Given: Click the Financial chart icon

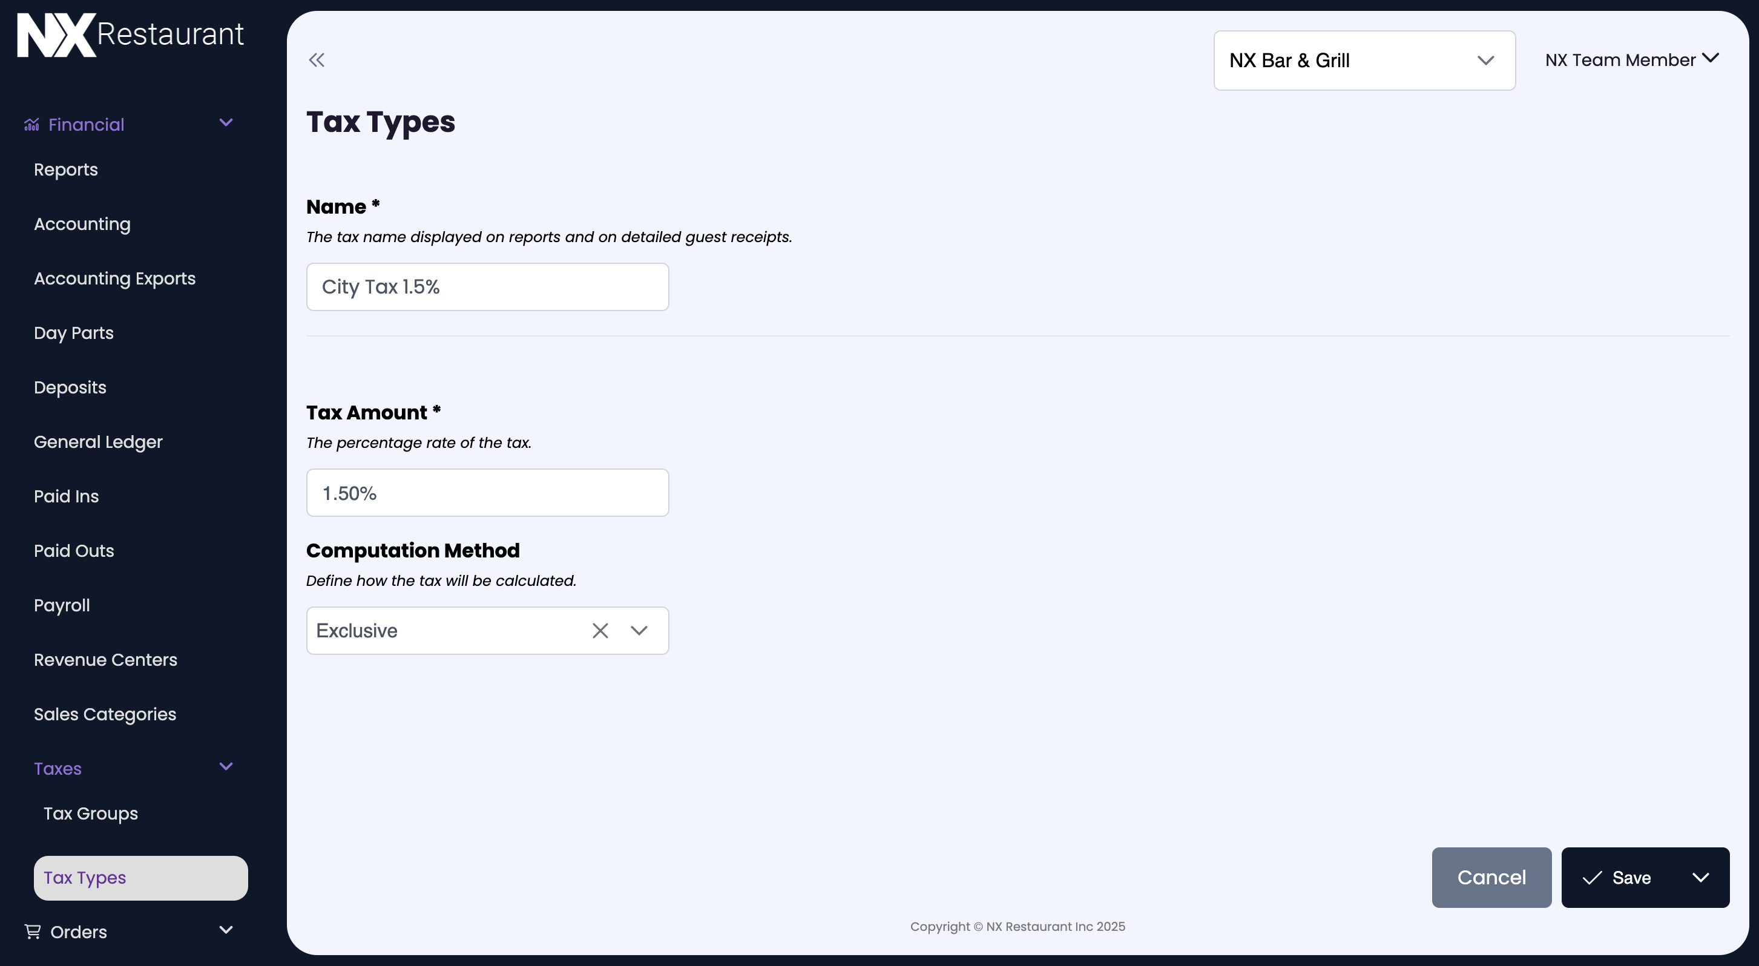Looking at the screenshot, I should pyautogui.click(x=31, y=124).
